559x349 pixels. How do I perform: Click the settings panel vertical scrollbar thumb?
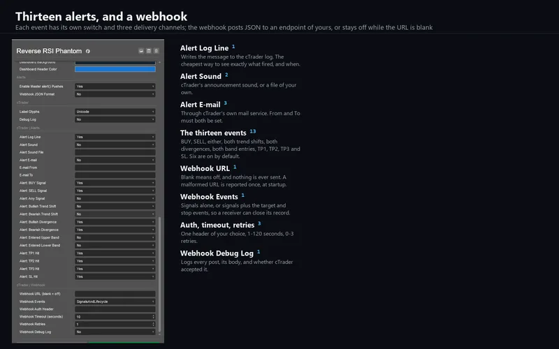[160, 274]
